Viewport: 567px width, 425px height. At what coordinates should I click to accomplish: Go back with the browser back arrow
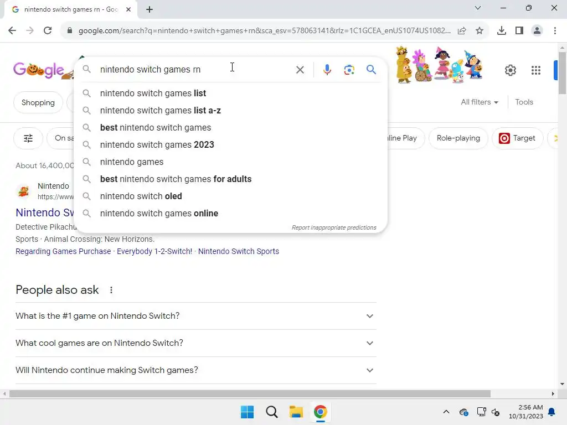click(12, 30)
